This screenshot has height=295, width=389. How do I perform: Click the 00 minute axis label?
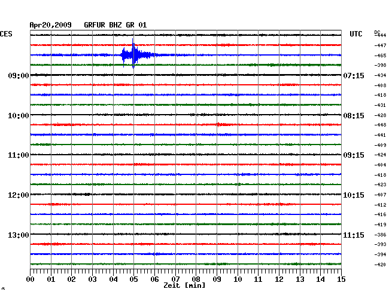[31, 279]
